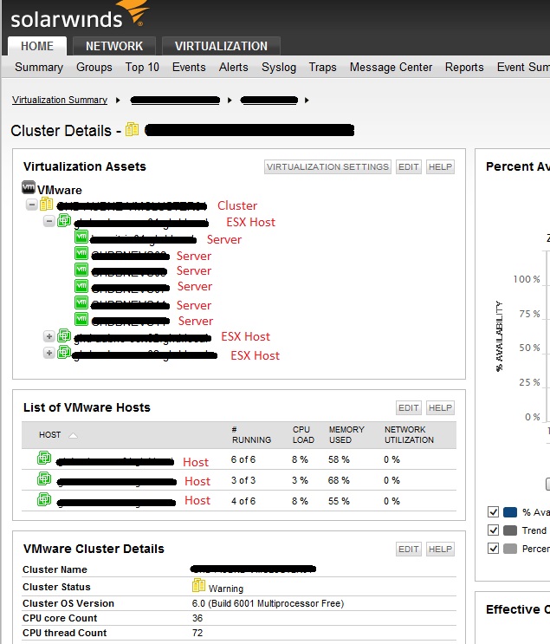The width and height of the screenshot is (550, 644).
Task: Click the Warning cluster status icon
Action: [x=198, y=585]
